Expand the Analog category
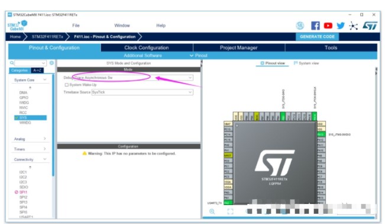The image size is (385, 224). pos(30,139)
